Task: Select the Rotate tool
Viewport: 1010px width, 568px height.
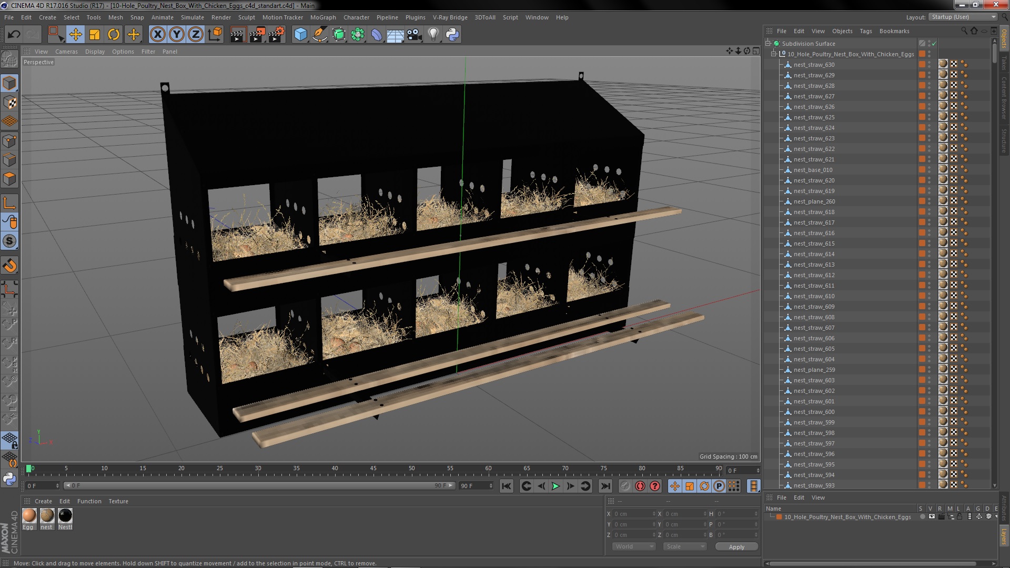Action: click(114, 35)
